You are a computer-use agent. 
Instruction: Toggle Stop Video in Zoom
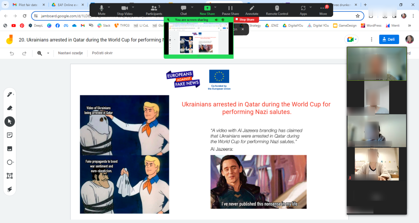pos(125,10)
